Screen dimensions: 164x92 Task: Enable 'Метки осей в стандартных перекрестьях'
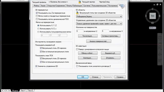pos(37,16)
